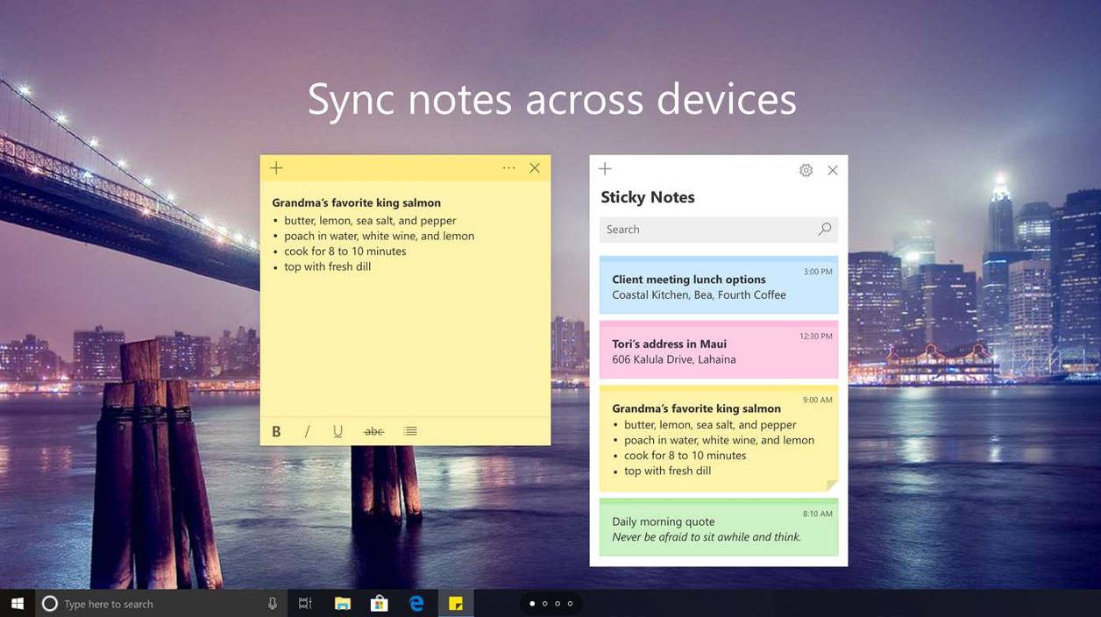Add a note from the Sticky Notes list panel

point(605,168)
